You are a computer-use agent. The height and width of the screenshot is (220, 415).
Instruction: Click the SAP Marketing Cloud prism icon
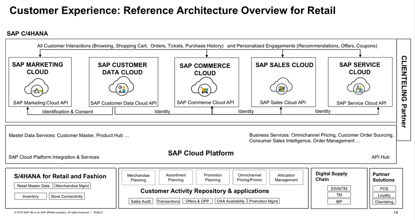37,89
